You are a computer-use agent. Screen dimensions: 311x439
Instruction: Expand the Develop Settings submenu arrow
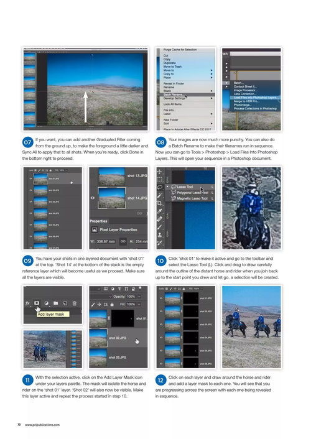pos(211,98)
